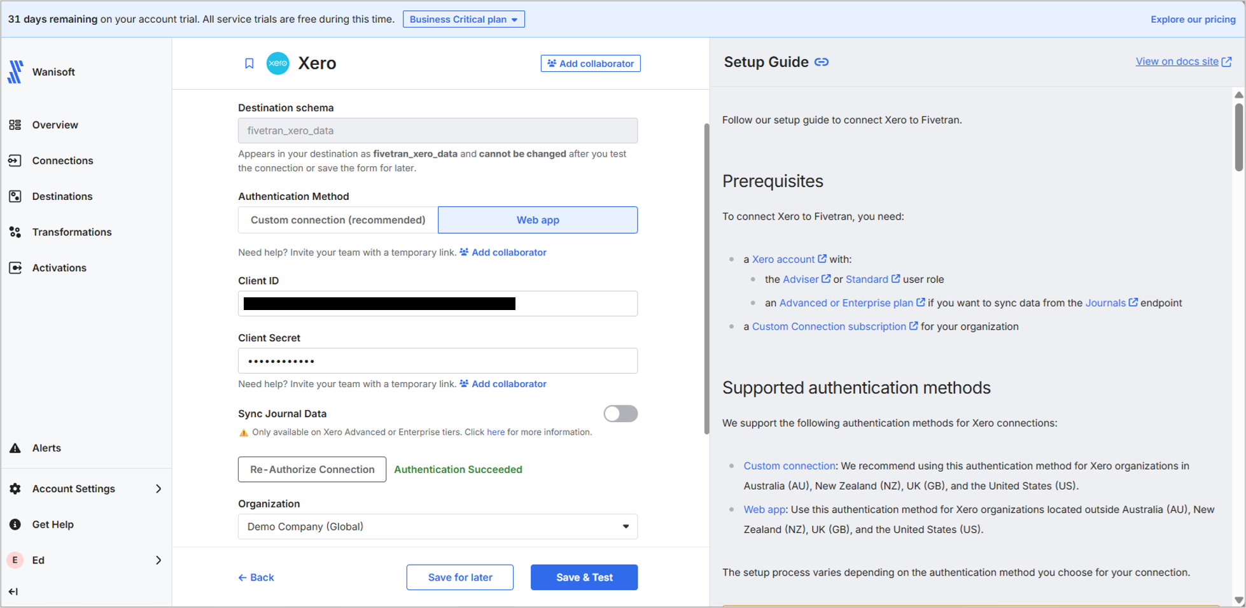
Task: Click the Get Help info icon
Action: [x=15, y=524]
